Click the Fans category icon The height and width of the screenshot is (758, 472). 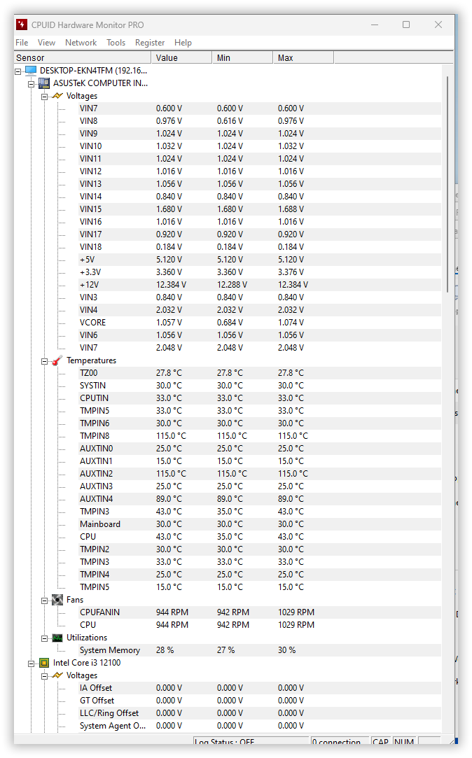[57, 600]
